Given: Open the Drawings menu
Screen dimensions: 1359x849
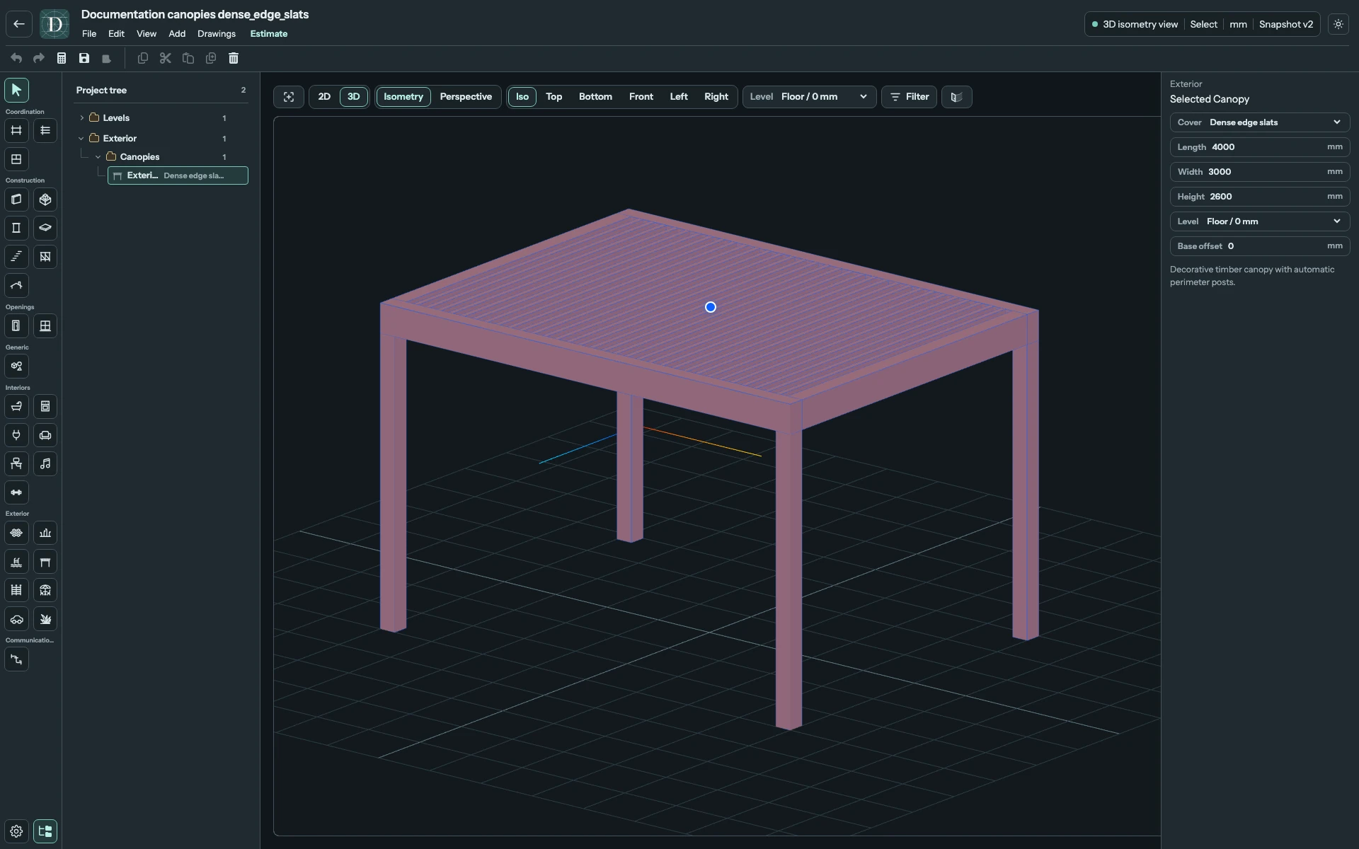Looking at the screenshot, I should point(217,34).
